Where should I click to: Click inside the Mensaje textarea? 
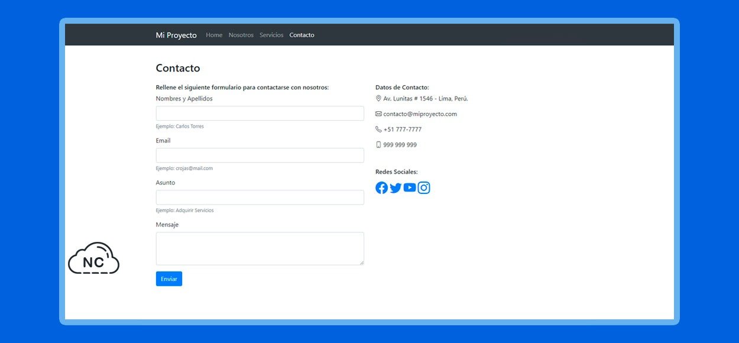coord(260,248)
